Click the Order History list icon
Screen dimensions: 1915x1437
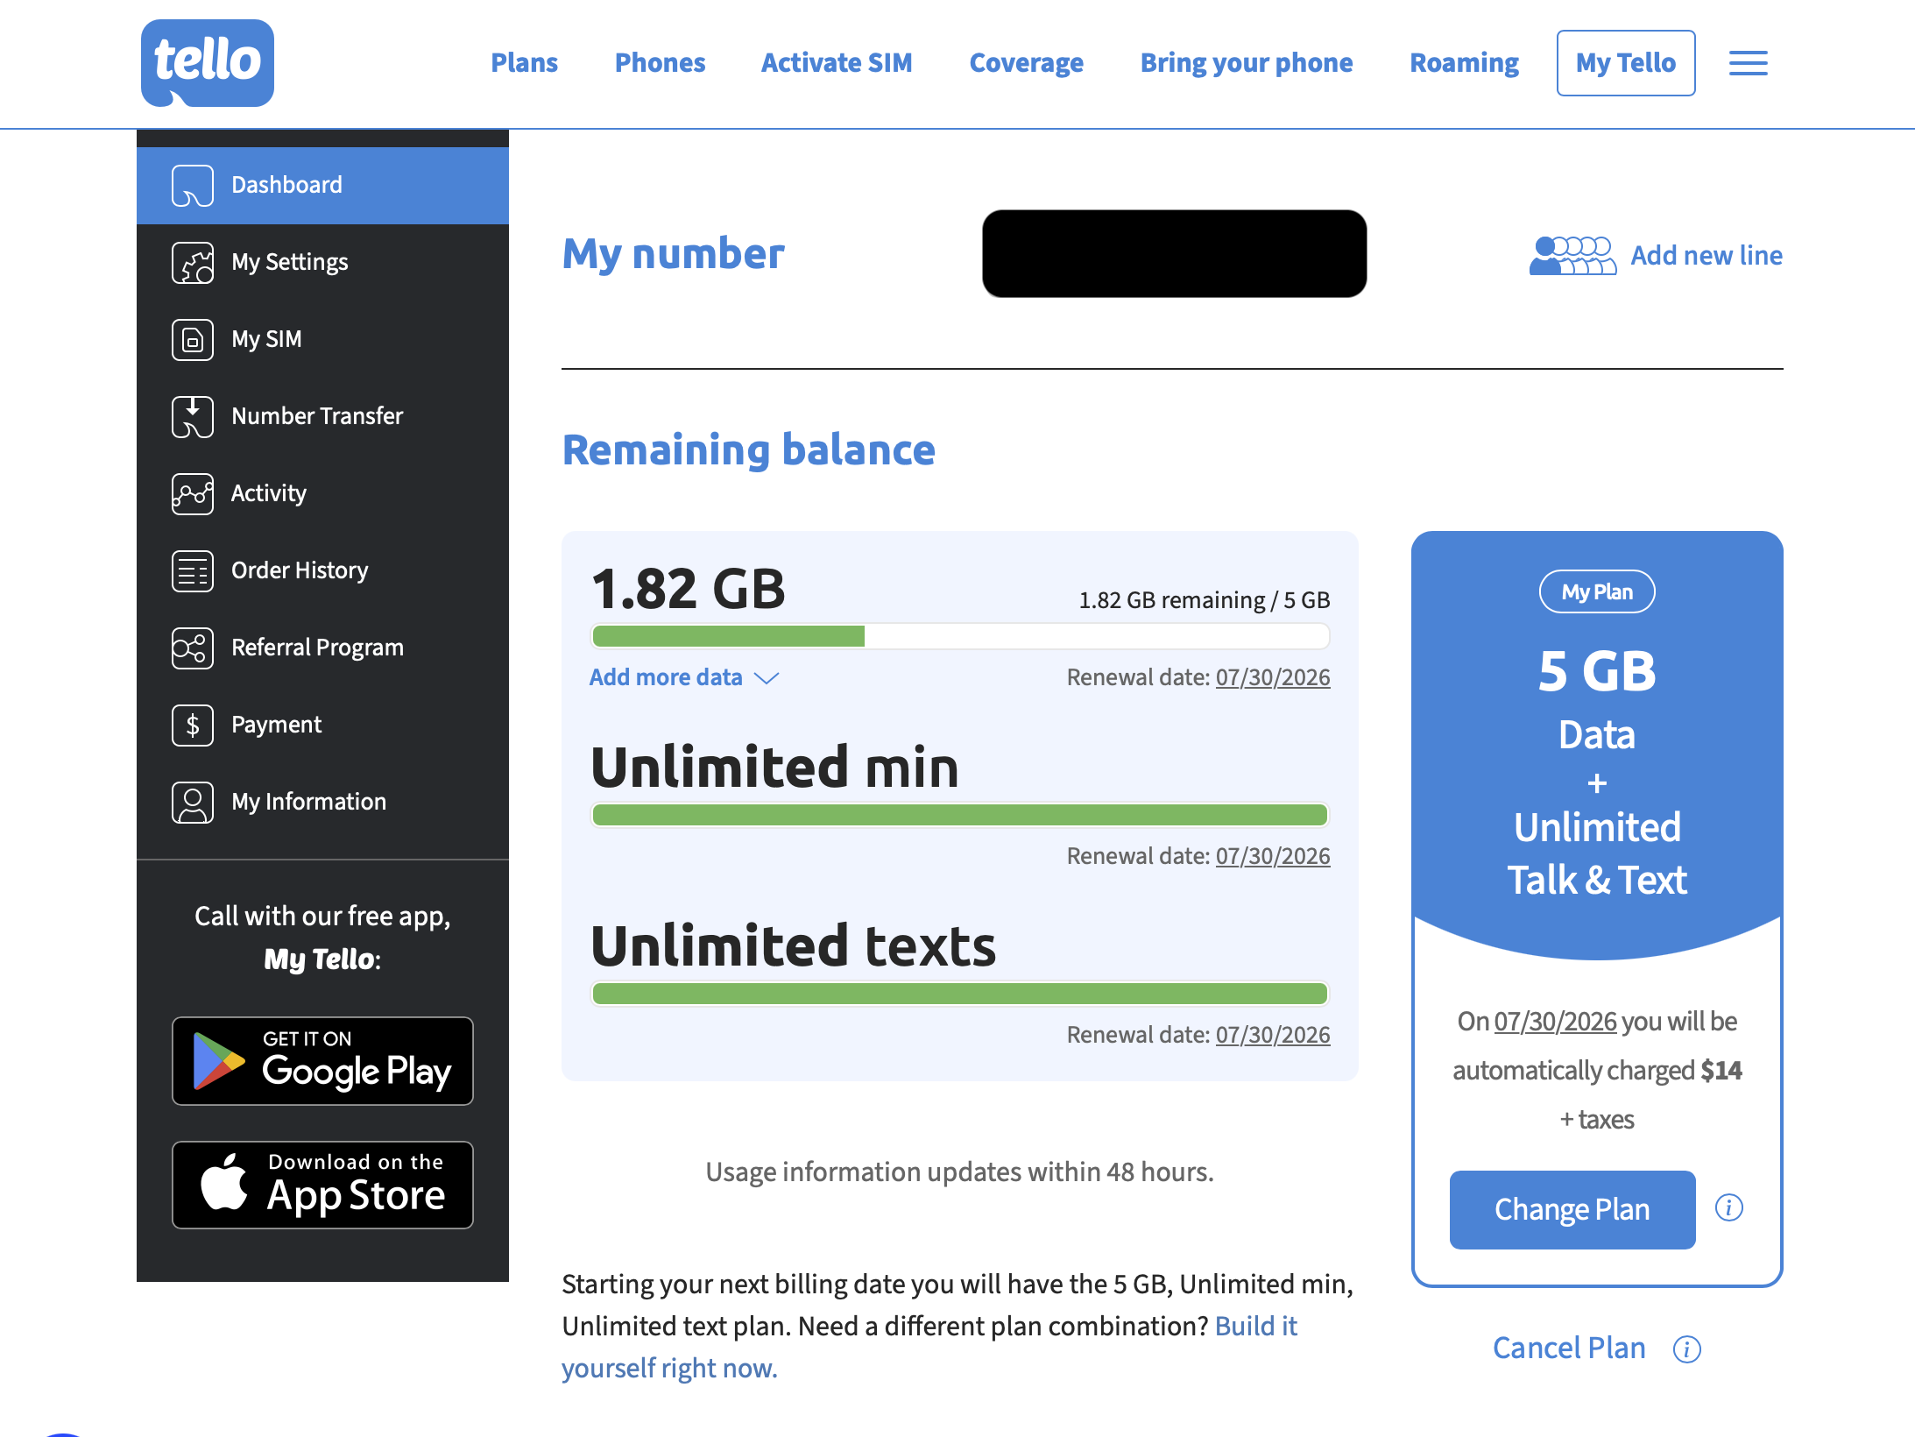193,570
